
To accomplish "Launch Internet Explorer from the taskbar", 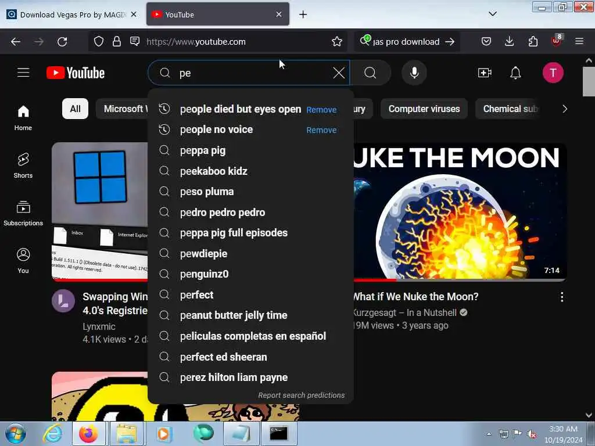I will click(52, 433).
